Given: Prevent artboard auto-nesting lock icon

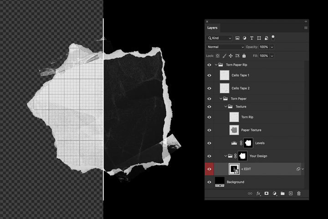Looking at the screenshot, I should tap(237, 56).
